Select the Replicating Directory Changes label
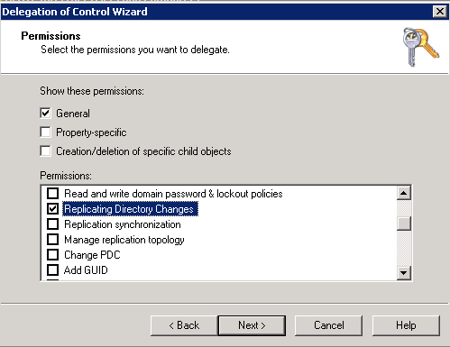 (130, 209)
